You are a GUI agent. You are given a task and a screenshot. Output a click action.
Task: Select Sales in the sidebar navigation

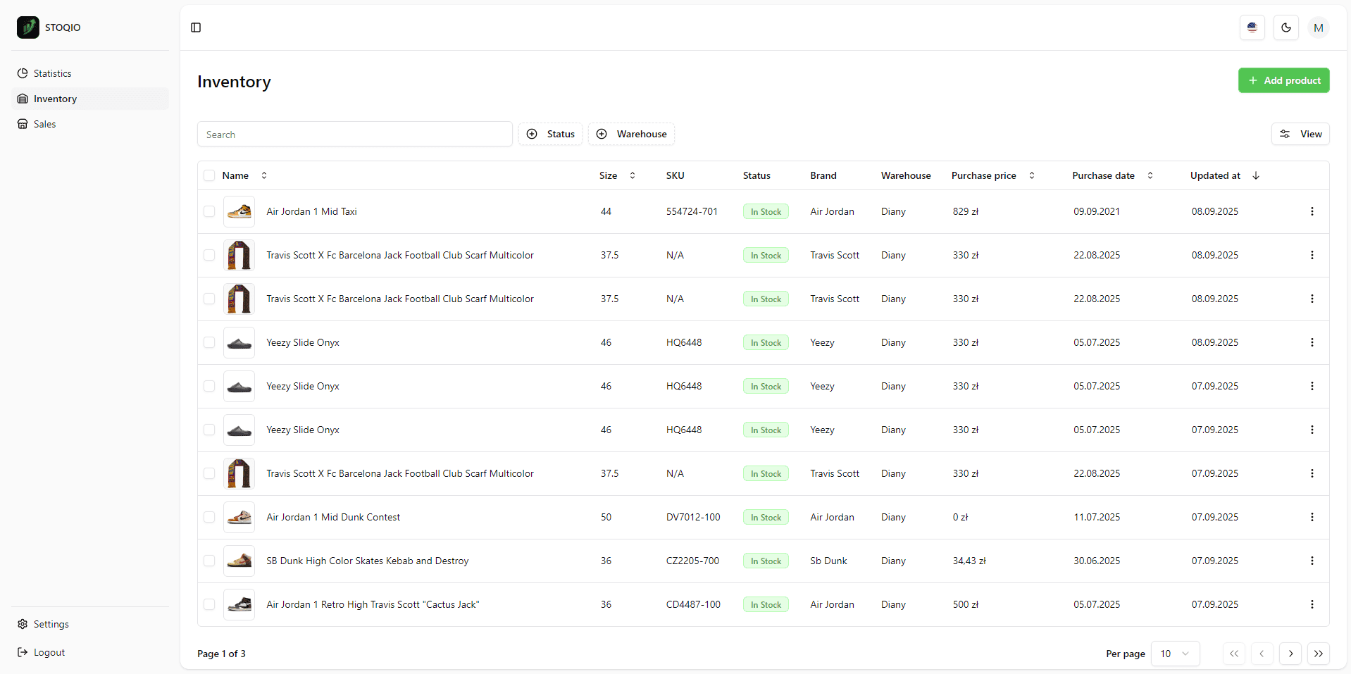[44, 124]
